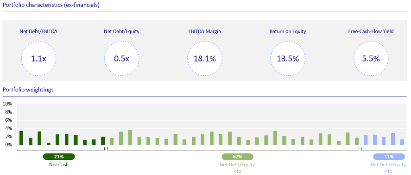The height and width of the screenshot is (175, 411).
Task: Click the dark green 21% badge
Action: point(59,157)
